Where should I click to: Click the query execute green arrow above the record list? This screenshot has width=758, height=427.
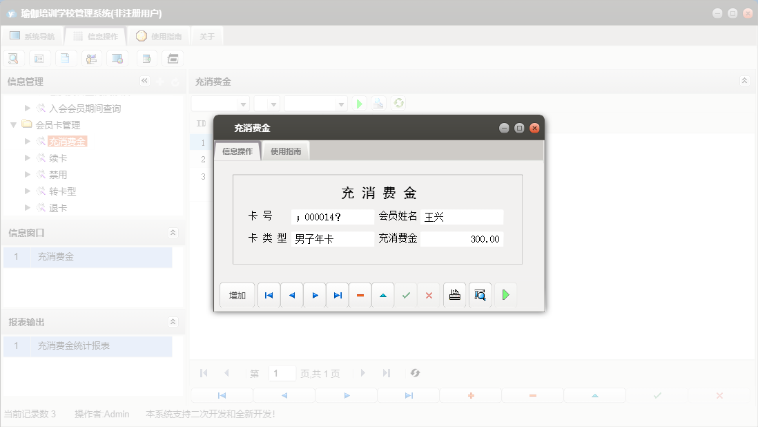358,103
